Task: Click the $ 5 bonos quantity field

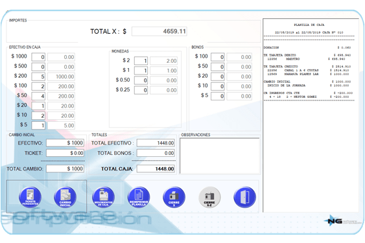Action: [218, 96]
